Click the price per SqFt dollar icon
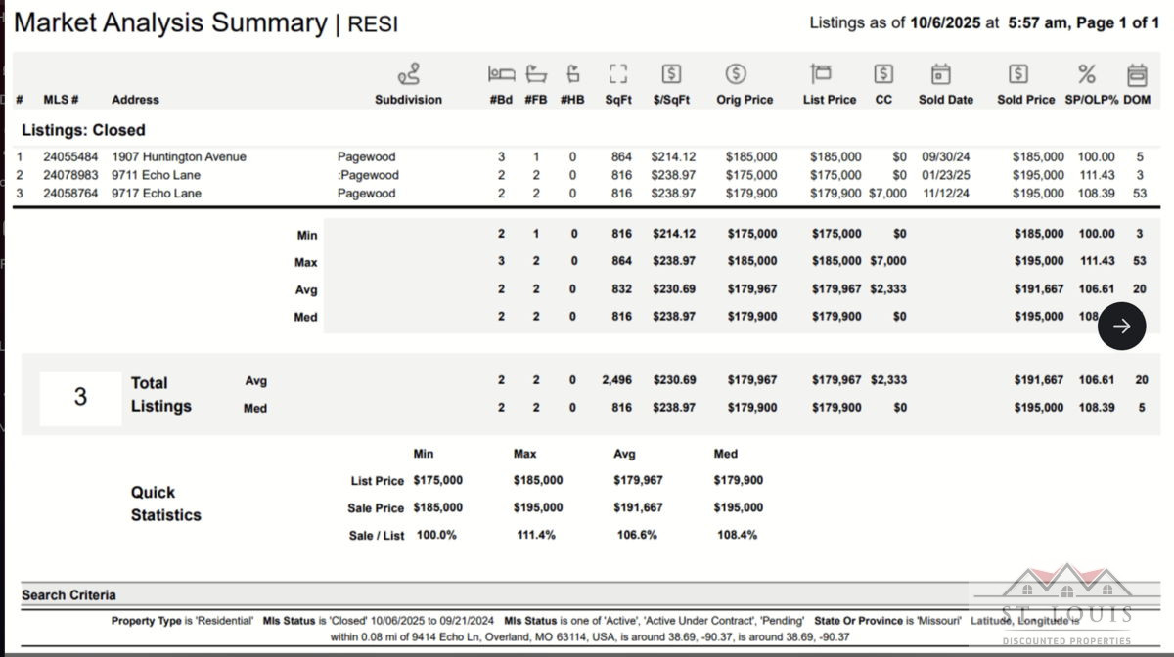 [x=671, y=74]
